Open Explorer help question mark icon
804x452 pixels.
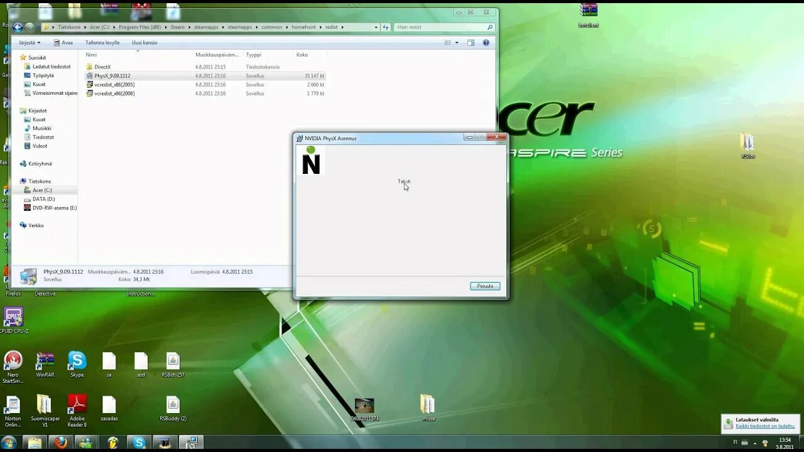click(486, 43)
